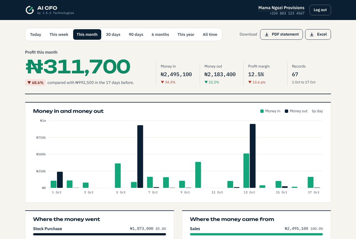Choose the 6 months period
356x239 pixels.
click(160, 34)
